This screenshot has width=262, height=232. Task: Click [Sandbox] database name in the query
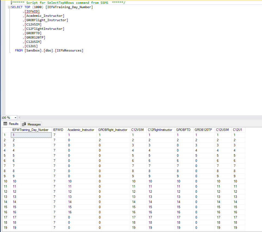point(33,50)
